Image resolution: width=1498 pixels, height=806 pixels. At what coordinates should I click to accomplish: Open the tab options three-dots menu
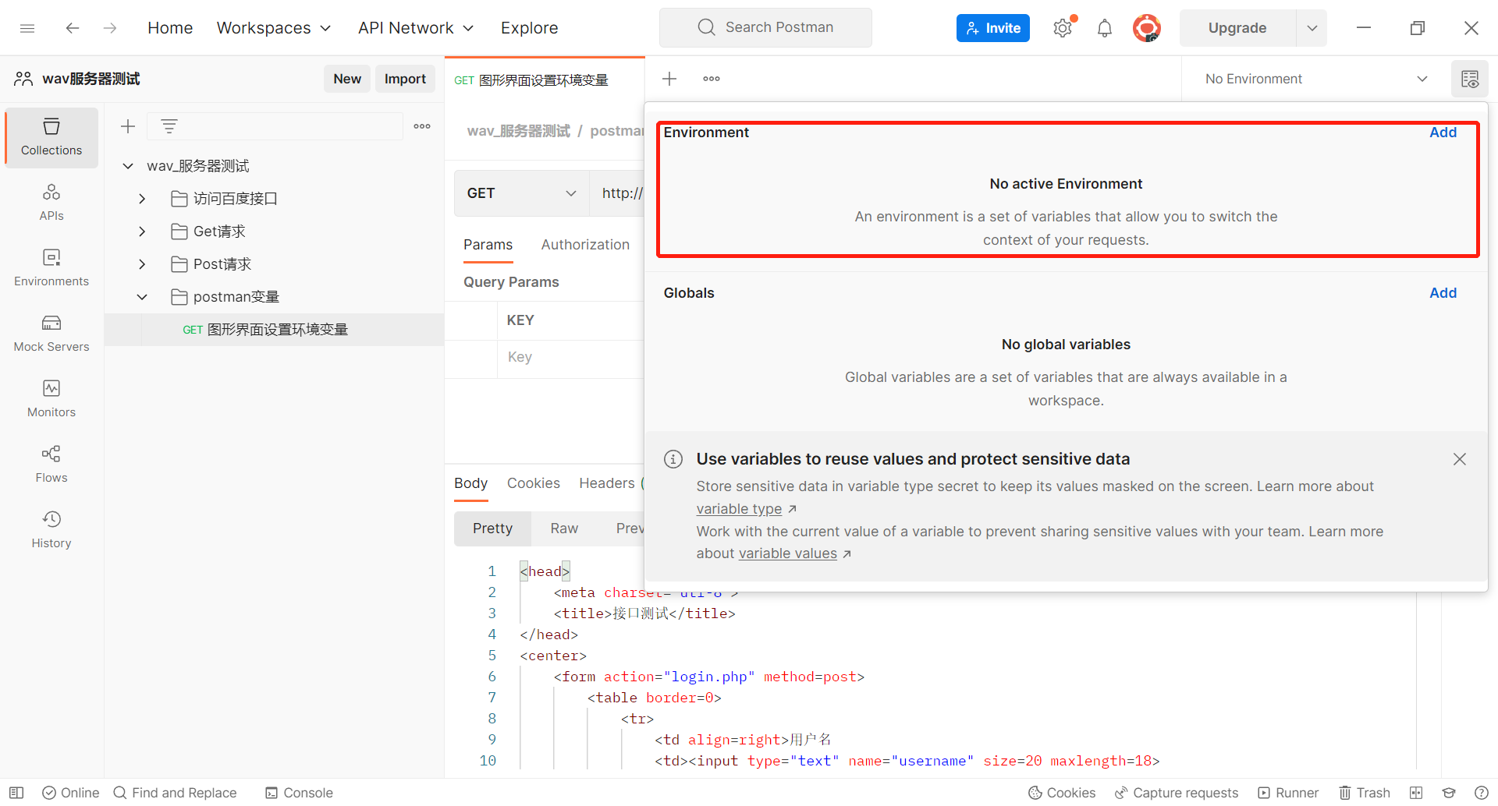coord(712,79)
